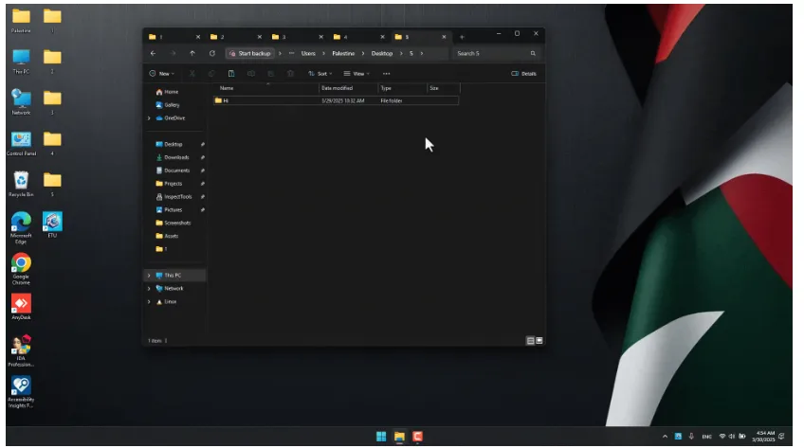This screenshot has height=448, width=804.
Task: Open Google Chrome desktop shortcut
Action: [21, 269]
